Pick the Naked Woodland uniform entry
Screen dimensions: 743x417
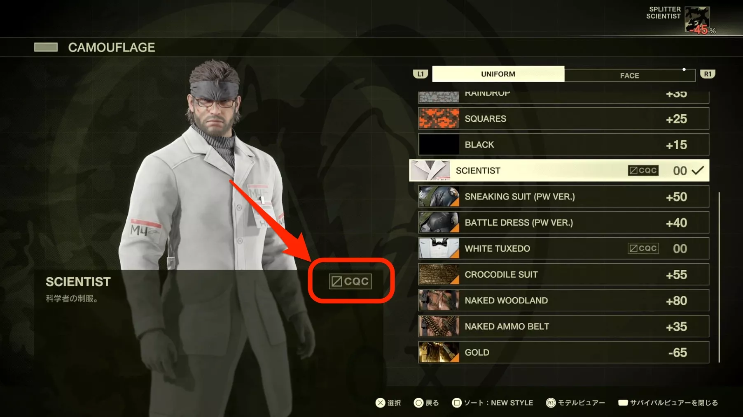click(x=563, y=301)
